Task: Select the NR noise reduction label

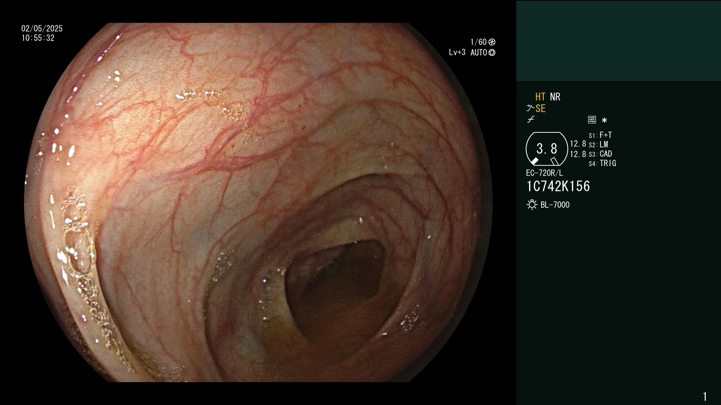Action: click(555, 97)
